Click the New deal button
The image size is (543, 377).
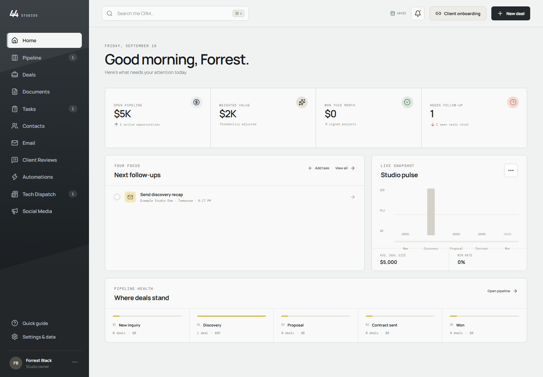pos(511,14)
